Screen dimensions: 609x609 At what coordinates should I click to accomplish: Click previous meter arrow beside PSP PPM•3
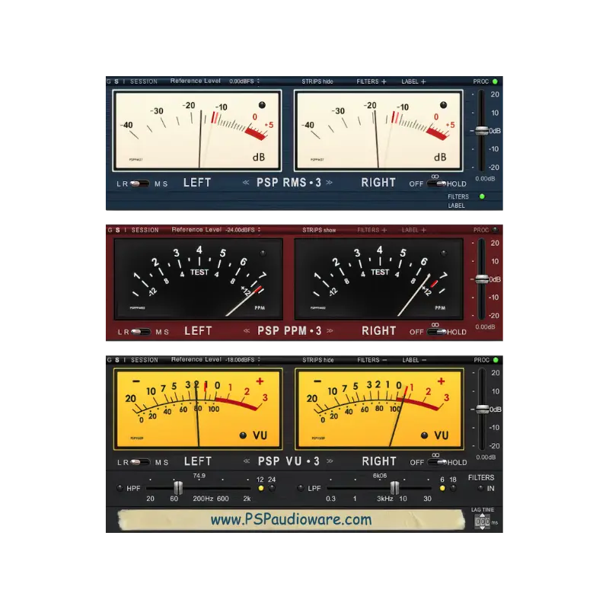(247, 331)
